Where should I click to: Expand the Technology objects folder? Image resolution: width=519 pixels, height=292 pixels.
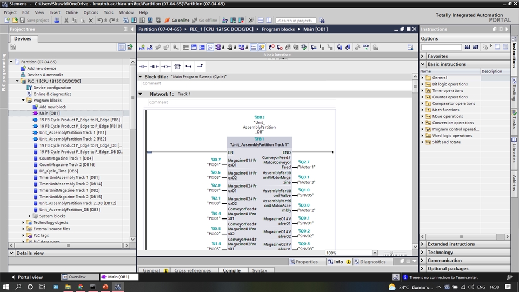pyautogui.click(x=23, y=222)
